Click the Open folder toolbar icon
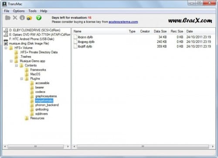This screenshot has width=218, height=158. coord(8,18)
